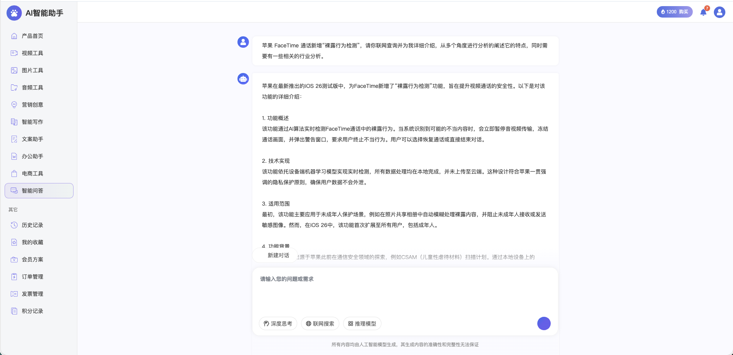Image resolution: width=733 pixels, height=355 pixels.
Task: Open the user avatar icon at top right
Action: click(x=719, y=12)
